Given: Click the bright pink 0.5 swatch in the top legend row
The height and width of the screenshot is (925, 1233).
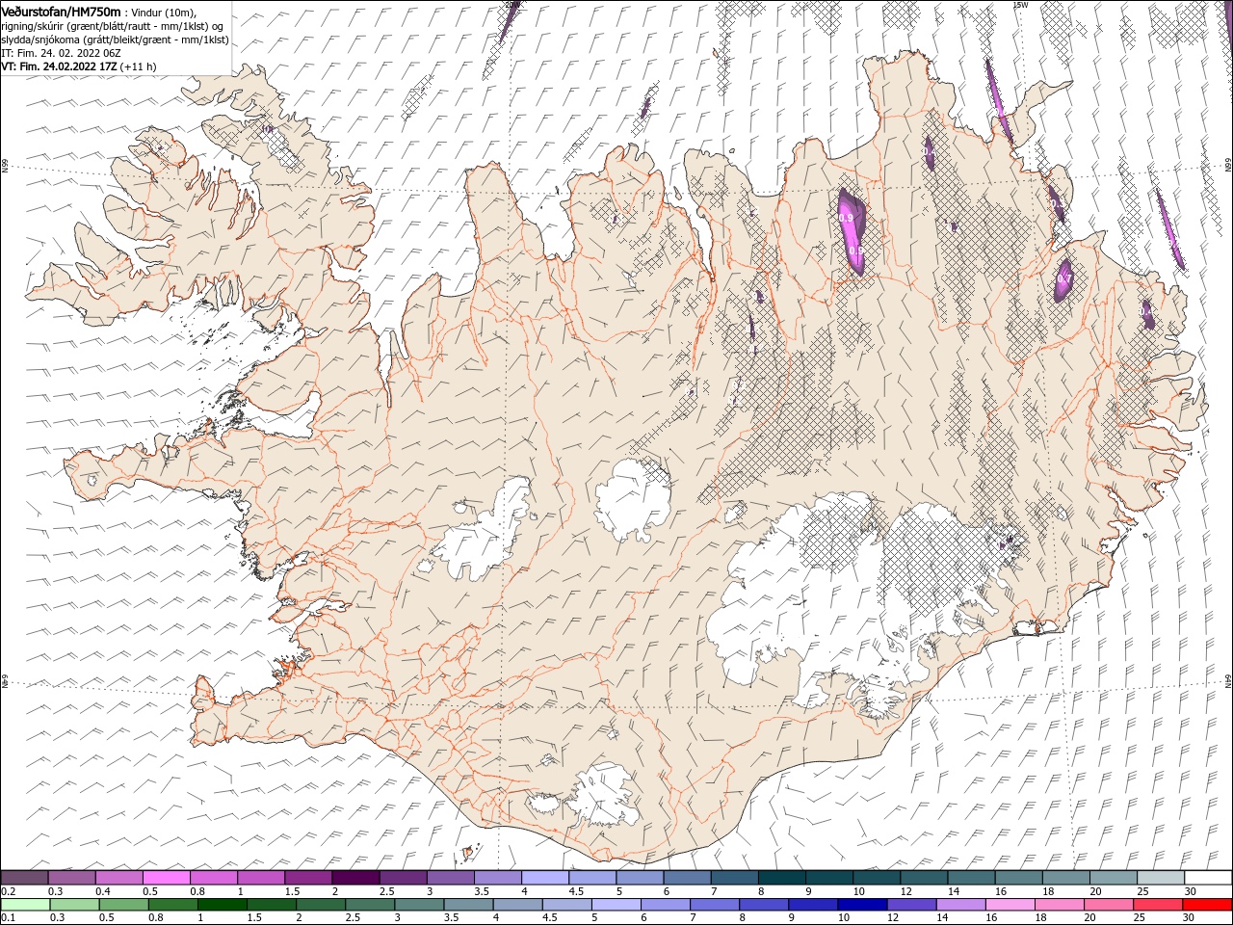Looking at the screenshot, I should click(166, 877).
